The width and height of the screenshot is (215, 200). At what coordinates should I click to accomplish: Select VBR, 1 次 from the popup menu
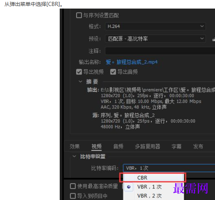[x=153, y=187]
